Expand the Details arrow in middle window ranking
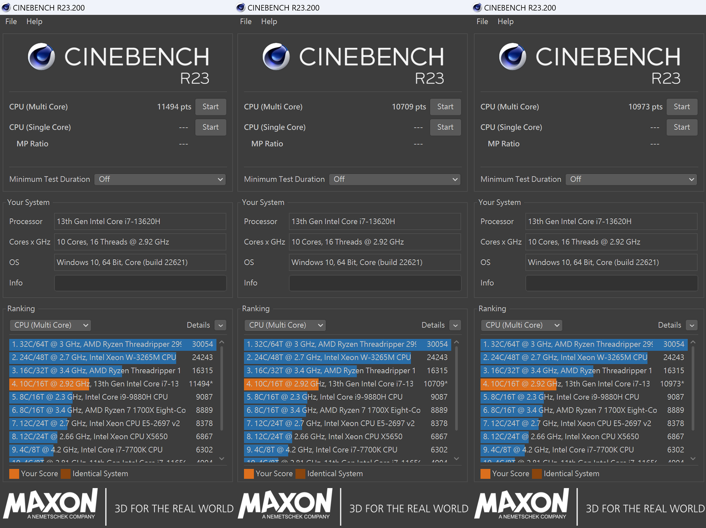 pos(455,325)
